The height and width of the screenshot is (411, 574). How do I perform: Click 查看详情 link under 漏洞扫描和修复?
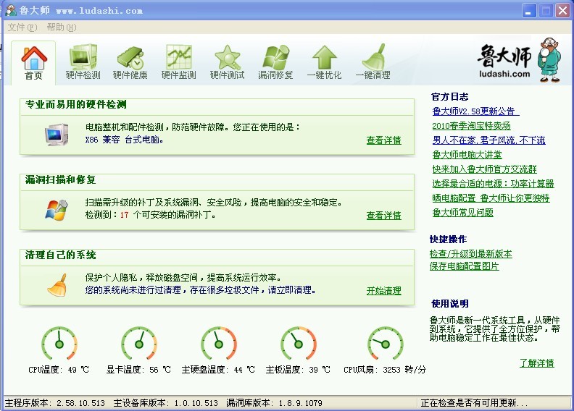[x=383, y=216]
